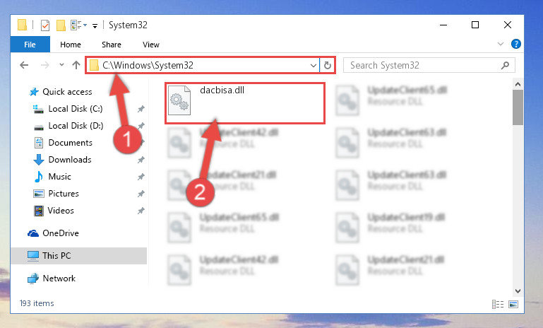Switch to the View ribbon tab
543x328 pixels.
pos(151,45)
